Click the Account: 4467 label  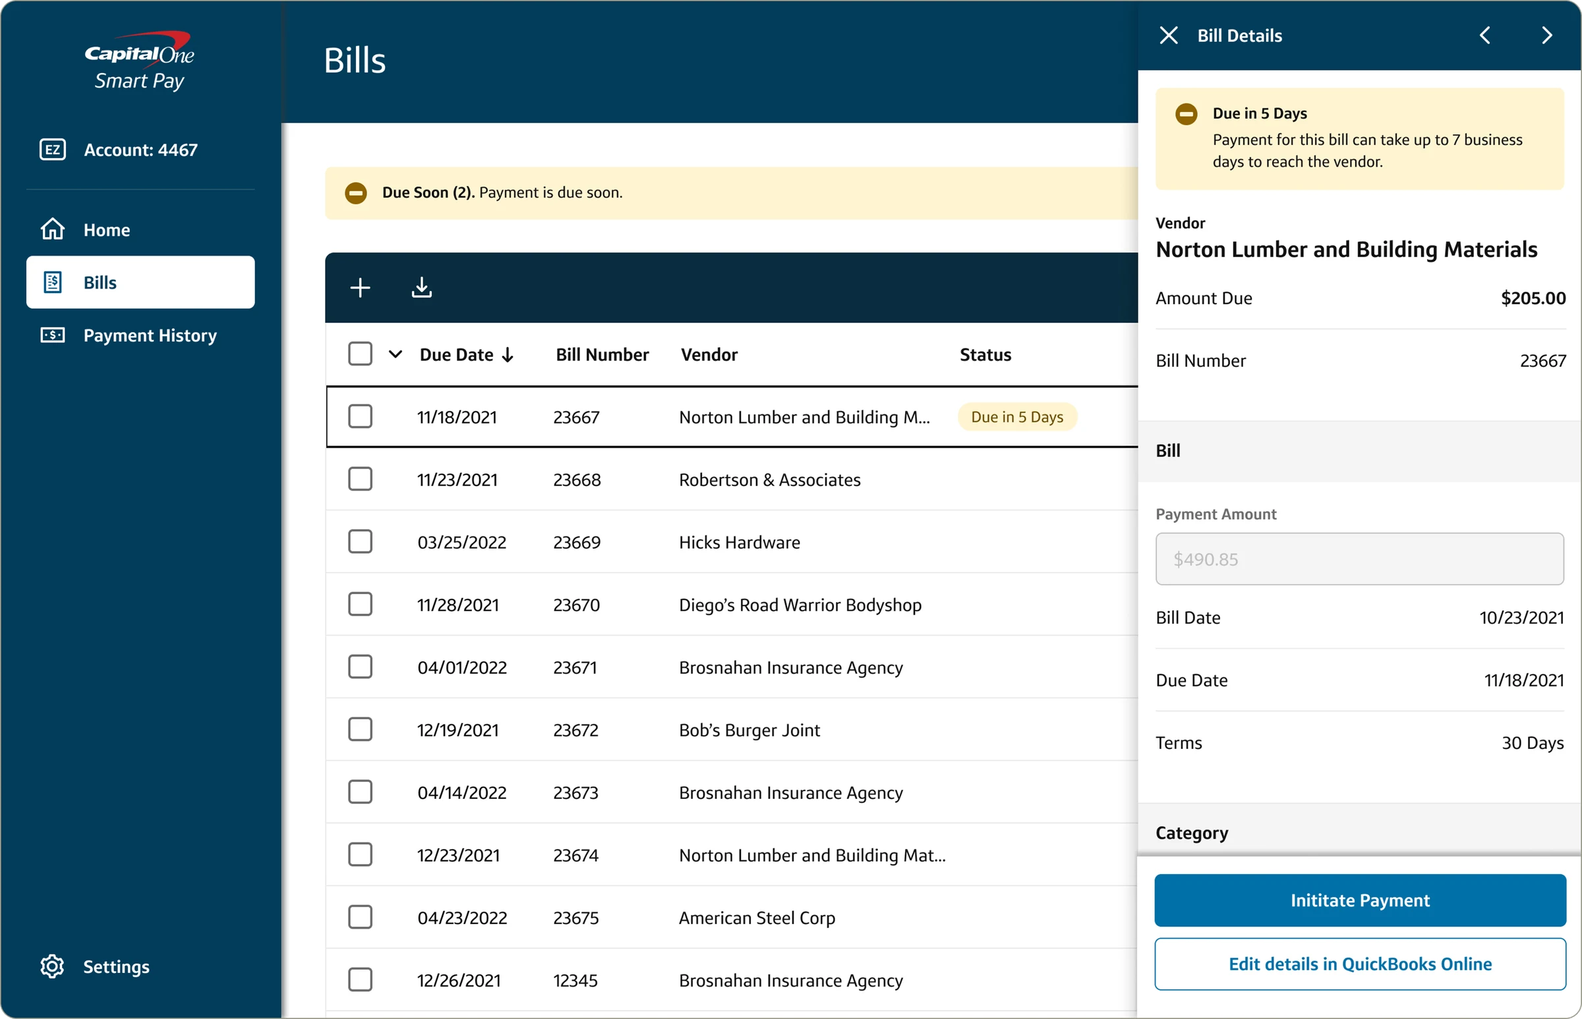tap(140, 150)
